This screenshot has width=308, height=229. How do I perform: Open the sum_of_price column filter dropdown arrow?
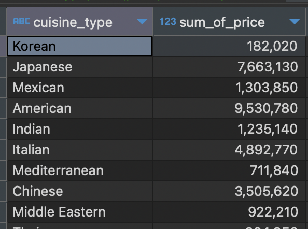(295, 21)
